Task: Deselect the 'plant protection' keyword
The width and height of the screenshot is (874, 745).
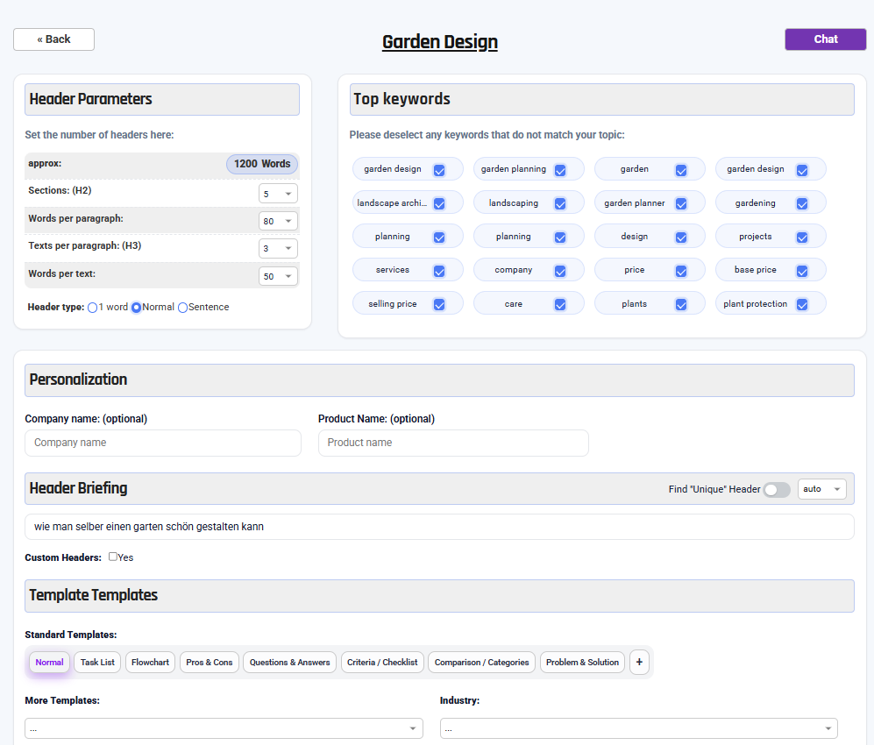Action: coord(802,304)
